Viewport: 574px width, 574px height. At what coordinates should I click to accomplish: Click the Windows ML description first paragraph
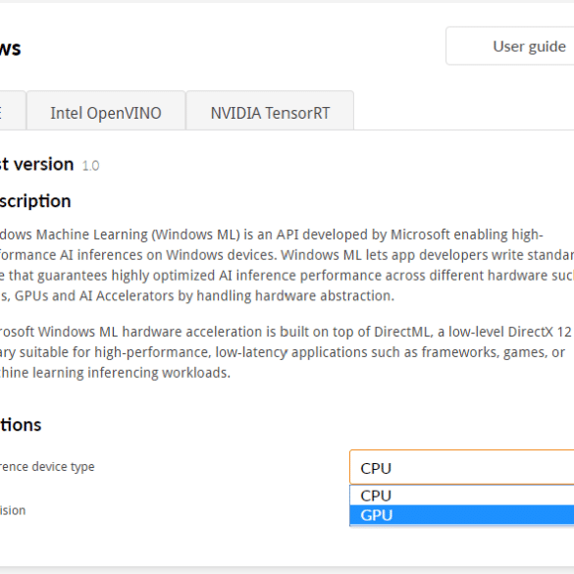coord(287,265)
